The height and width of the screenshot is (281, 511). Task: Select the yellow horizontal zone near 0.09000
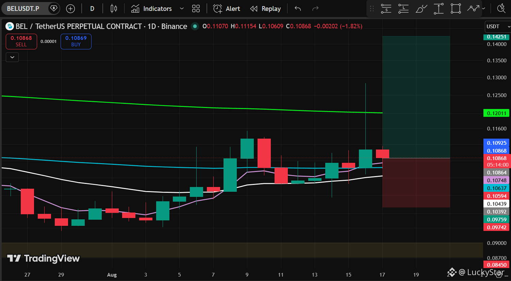tap(242, 250)
